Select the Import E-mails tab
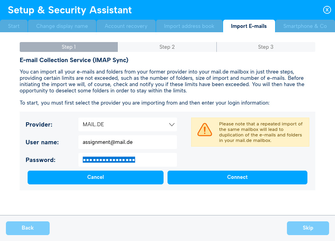This screenshot has height=241, width=335. click(x=249, y=26)
